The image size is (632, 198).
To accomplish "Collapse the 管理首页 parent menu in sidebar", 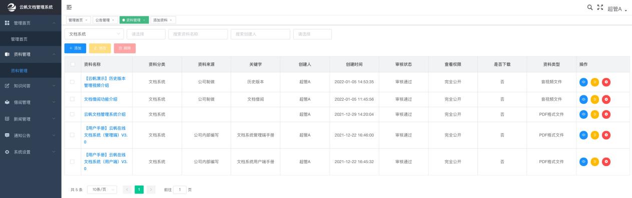I will pos(31,23).
